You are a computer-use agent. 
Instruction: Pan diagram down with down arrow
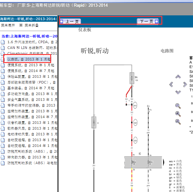[x=178, y=92]
